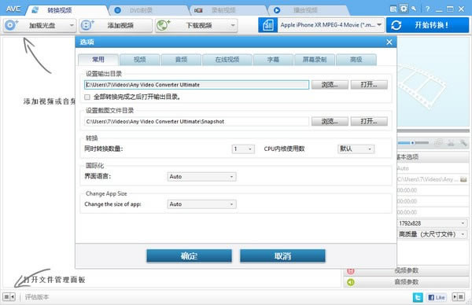Select the 高级 tab in the options dialog

point(356,60)
